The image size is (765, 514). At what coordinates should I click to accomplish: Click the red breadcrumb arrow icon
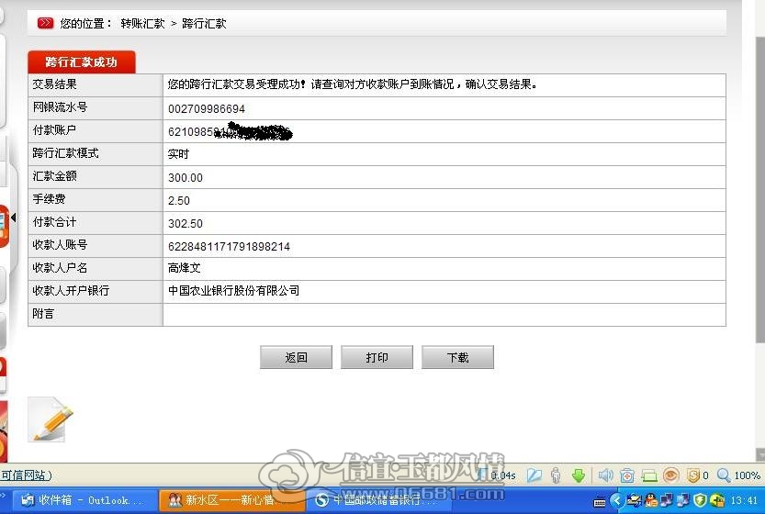[45, 23]
